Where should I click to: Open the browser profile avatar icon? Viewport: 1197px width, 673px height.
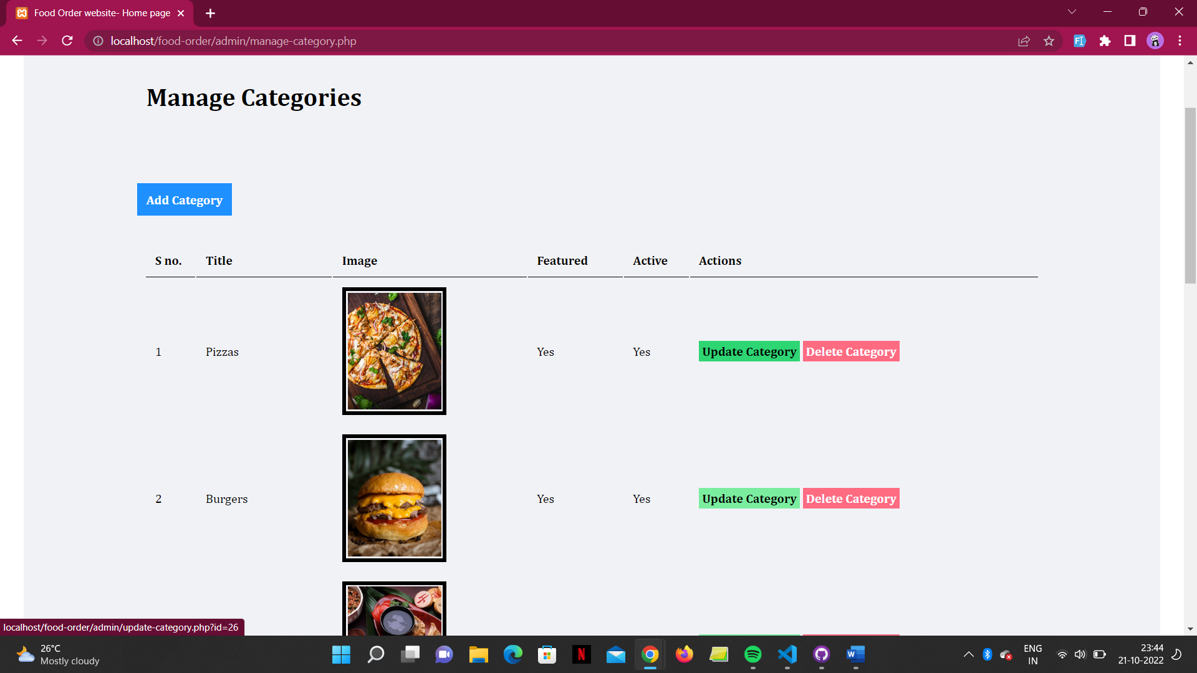pos(1155,41)
